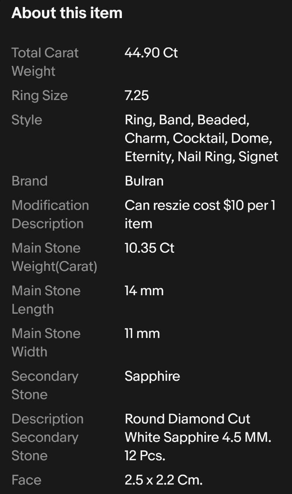Click the Description Secondary Stone label
This screenshot has width=292, height=494.
click(47, 437)
